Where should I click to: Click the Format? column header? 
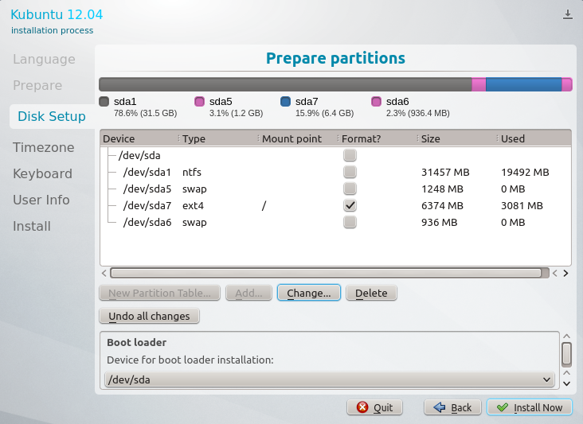(378, 138)
